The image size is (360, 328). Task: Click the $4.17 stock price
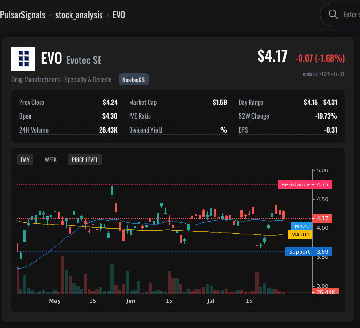272,56
